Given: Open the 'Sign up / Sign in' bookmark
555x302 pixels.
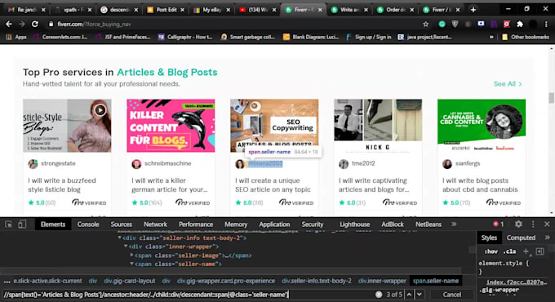Looking at the screenshot, I should coord(369,37).
